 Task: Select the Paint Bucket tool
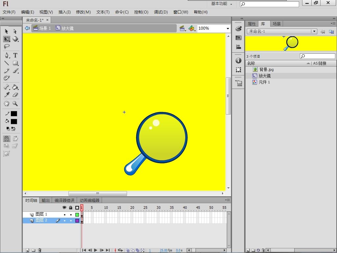(x=15, y=87)
